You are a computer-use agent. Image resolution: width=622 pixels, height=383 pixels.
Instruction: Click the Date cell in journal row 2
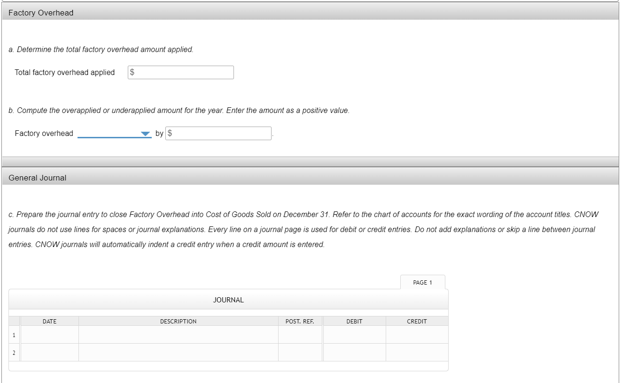pyautogui.click(x=49, y=353)
